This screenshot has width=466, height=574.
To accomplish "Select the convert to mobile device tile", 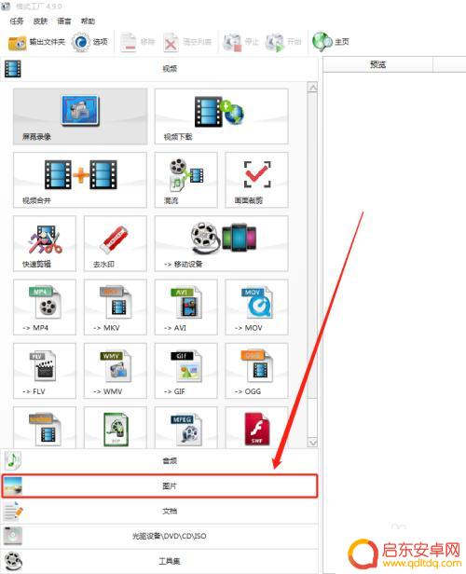I will [x=222, y=243].
